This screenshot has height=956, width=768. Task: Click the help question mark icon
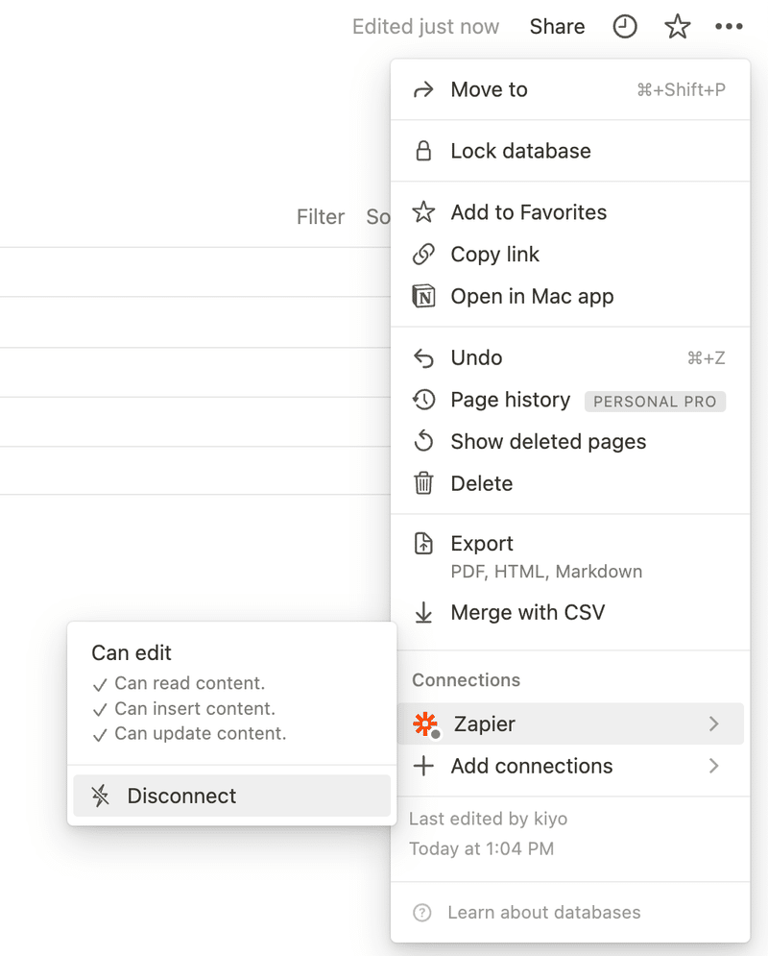(422, 913)
